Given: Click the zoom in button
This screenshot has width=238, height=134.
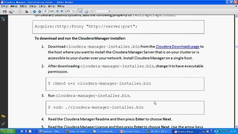Looking at the screenshot, I should 62,11.
